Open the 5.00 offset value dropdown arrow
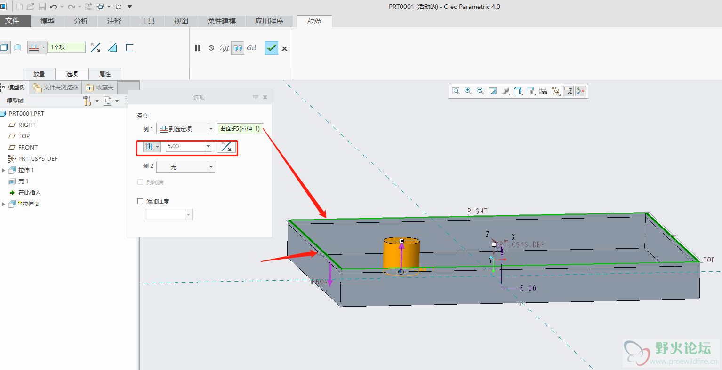This screenshot has width=722, height=370. click(209, 146)
